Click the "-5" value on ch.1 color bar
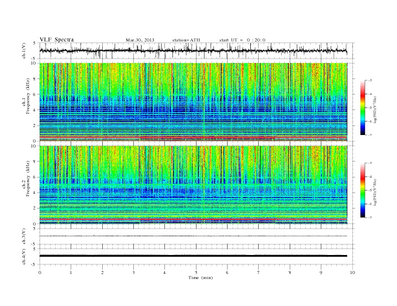 [370, 108]
